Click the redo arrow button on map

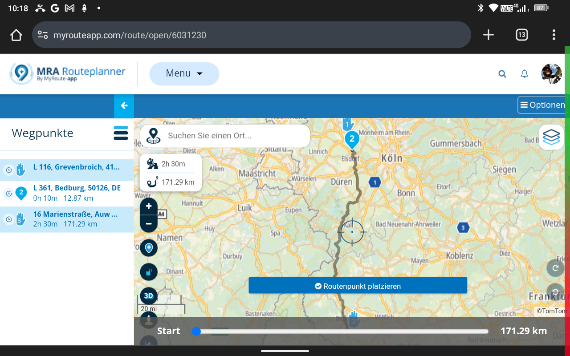pyautogui.click(x=555, y=268)
